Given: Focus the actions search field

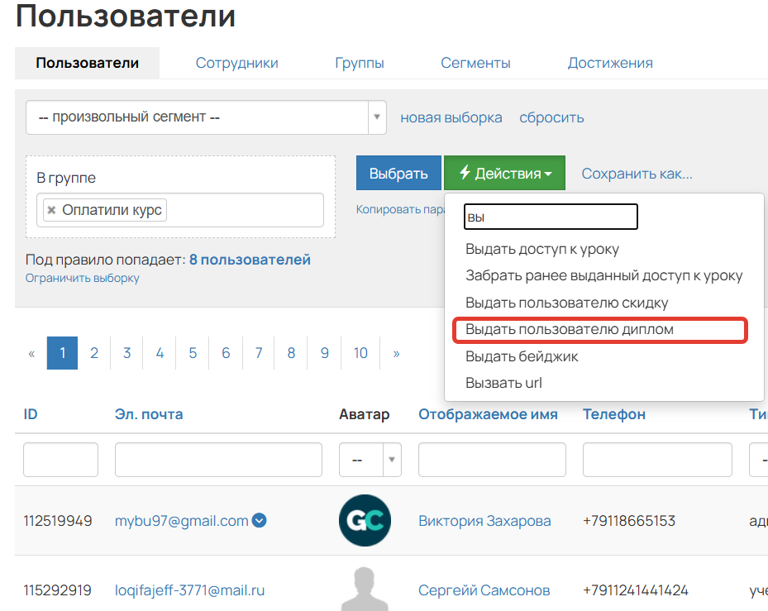Looking at the screenshot, I should [x=551, y=217].
